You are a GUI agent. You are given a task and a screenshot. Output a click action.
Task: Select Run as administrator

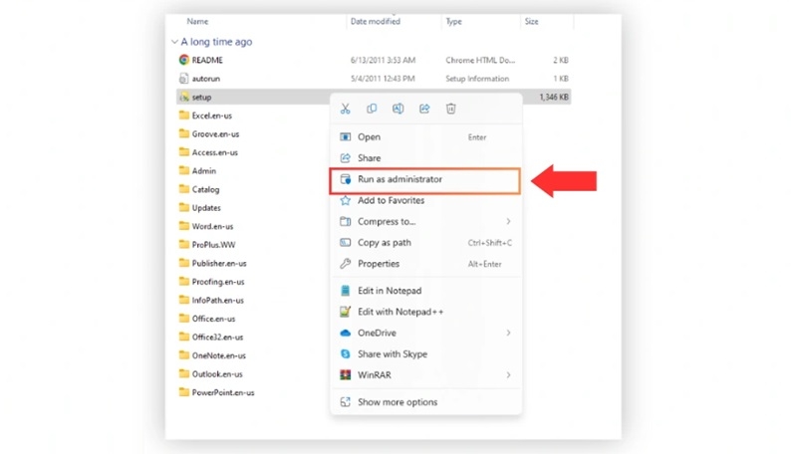[425, 179]
